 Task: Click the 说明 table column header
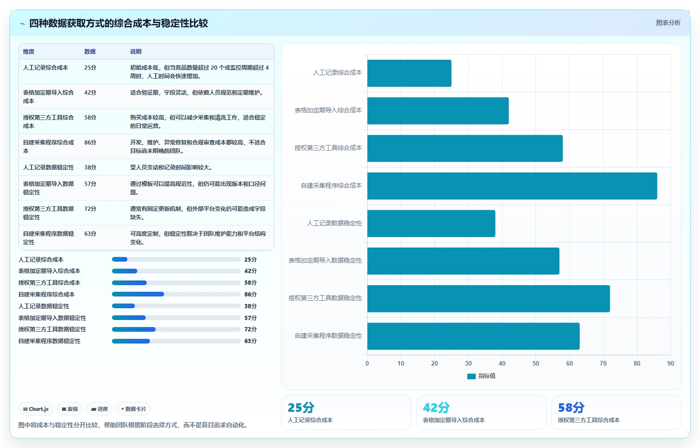(136, 52)
